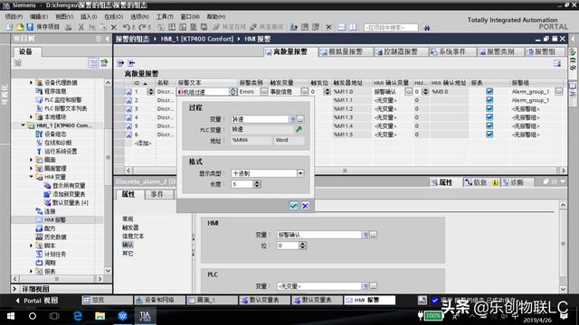Toggle report checkbox for alarm row 5
This screenshot has width=579, height=325.
tap(489, 125)
